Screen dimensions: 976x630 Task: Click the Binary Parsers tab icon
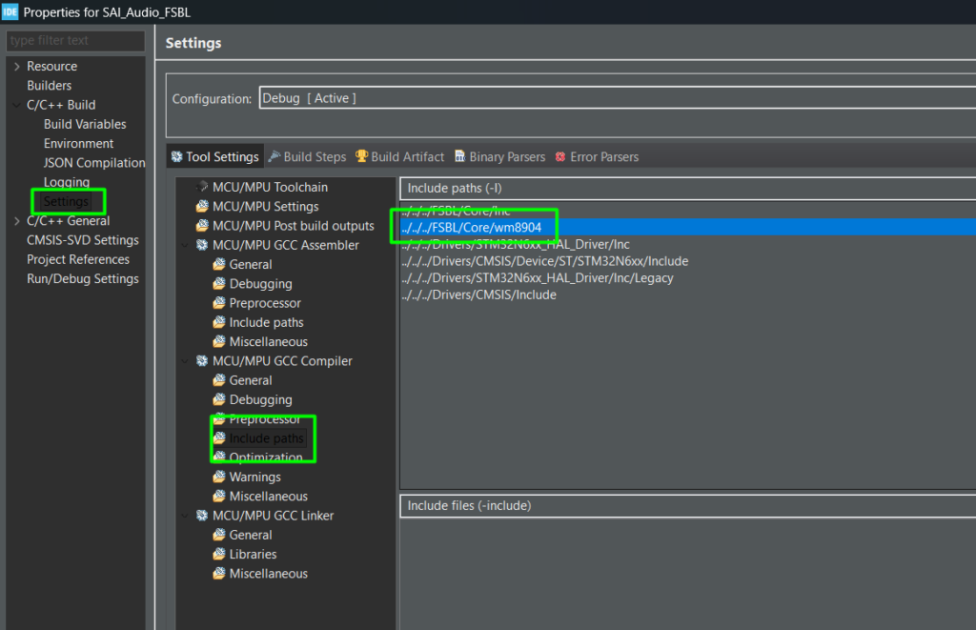pyautogui.click(x=460, y=156)
